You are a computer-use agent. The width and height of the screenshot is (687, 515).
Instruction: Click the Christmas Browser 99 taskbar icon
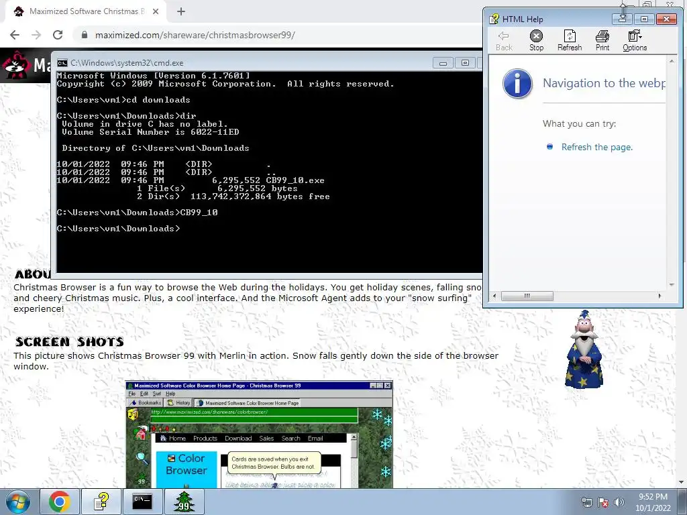(x=184, y=502)
